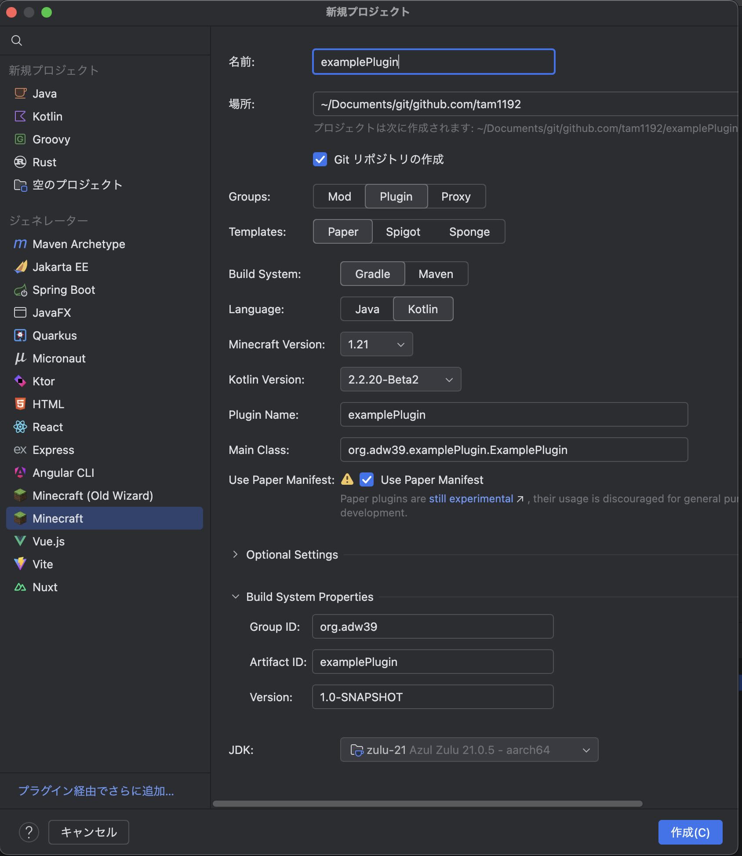
Task: Open the still experimental link
Action: [x=471, y=498]
